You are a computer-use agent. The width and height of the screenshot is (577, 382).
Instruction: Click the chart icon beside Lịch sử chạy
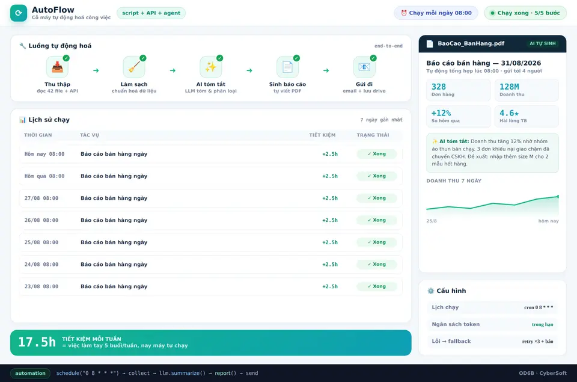pyautogui.click(x=23, y=120)
